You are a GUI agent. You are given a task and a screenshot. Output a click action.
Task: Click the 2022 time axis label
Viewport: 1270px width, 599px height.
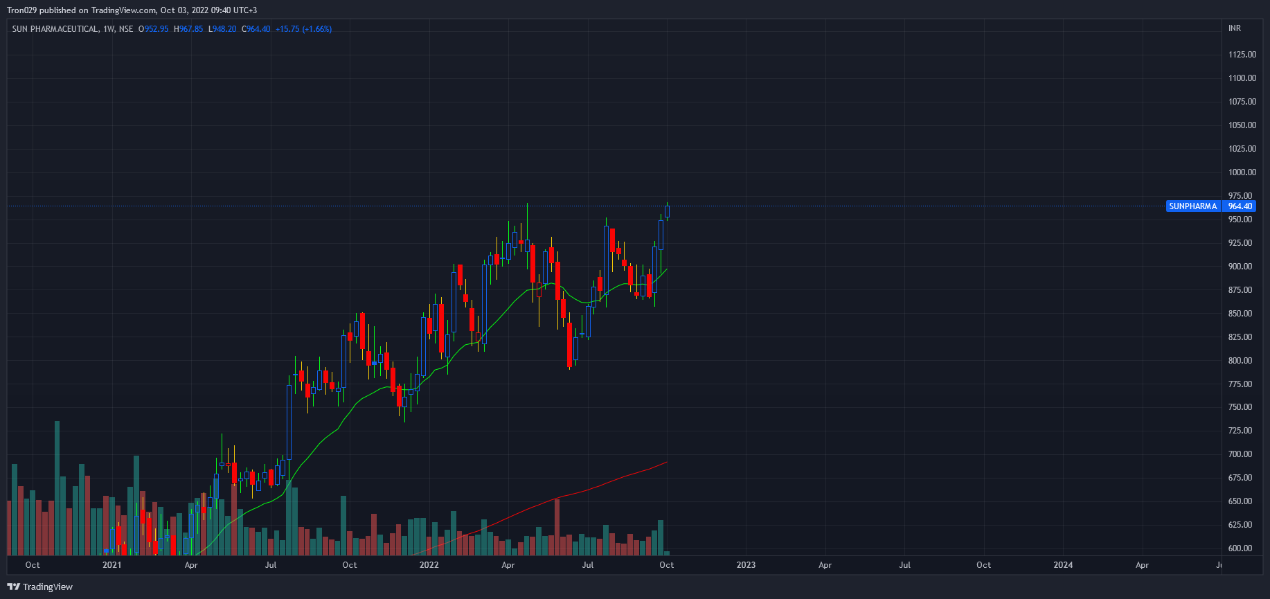[429, 565]
